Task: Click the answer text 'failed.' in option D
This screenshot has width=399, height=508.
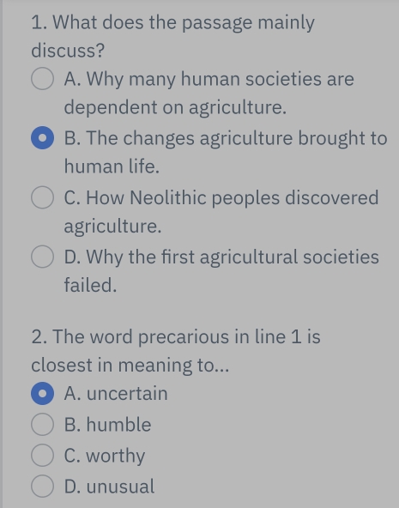Action: click(x=90, y=285)
